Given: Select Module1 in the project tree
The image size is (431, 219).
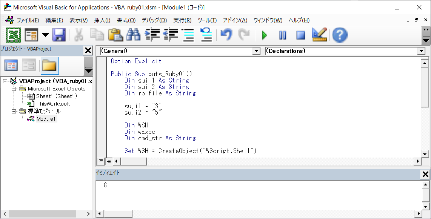Looking at the screenshot, I should [x=46, y=119].
